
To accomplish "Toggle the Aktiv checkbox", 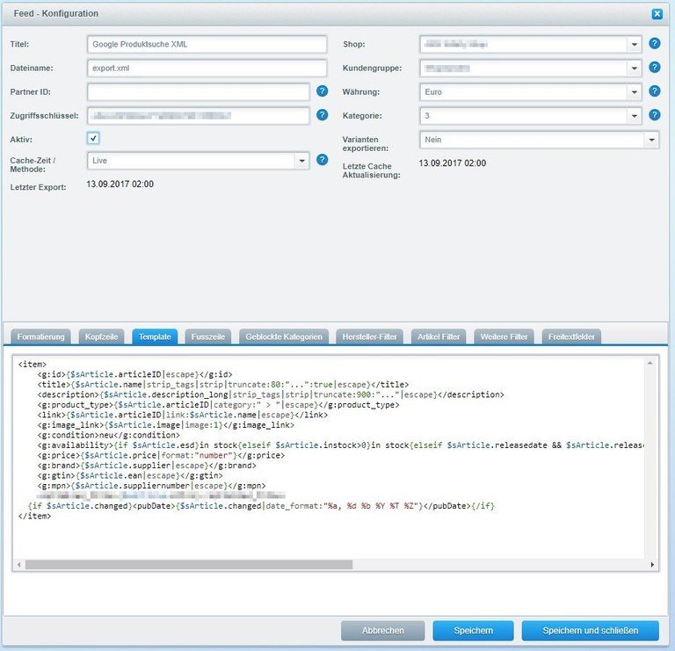I will [x=93, y=138].
